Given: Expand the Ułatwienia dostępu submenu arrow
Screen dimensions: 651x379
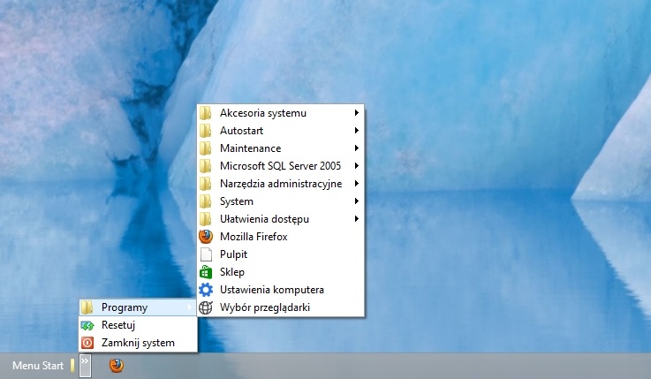Looking at the screenshot, I should click(x=357, y=219).
